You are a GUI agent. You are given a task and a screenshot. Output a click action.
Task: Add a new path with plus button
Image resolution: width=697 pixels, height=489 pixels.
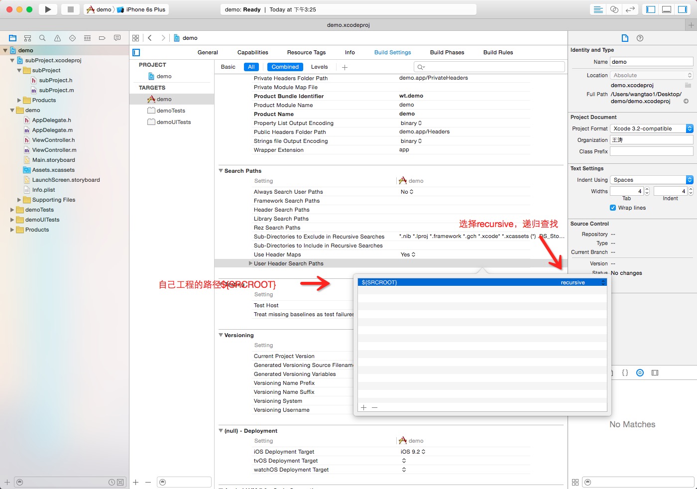click(363, 407)
